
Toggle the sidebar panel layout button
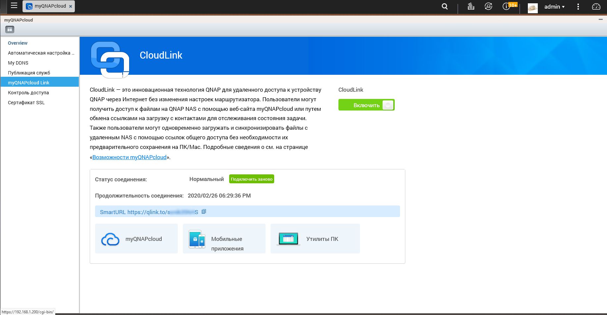(10, 30)
